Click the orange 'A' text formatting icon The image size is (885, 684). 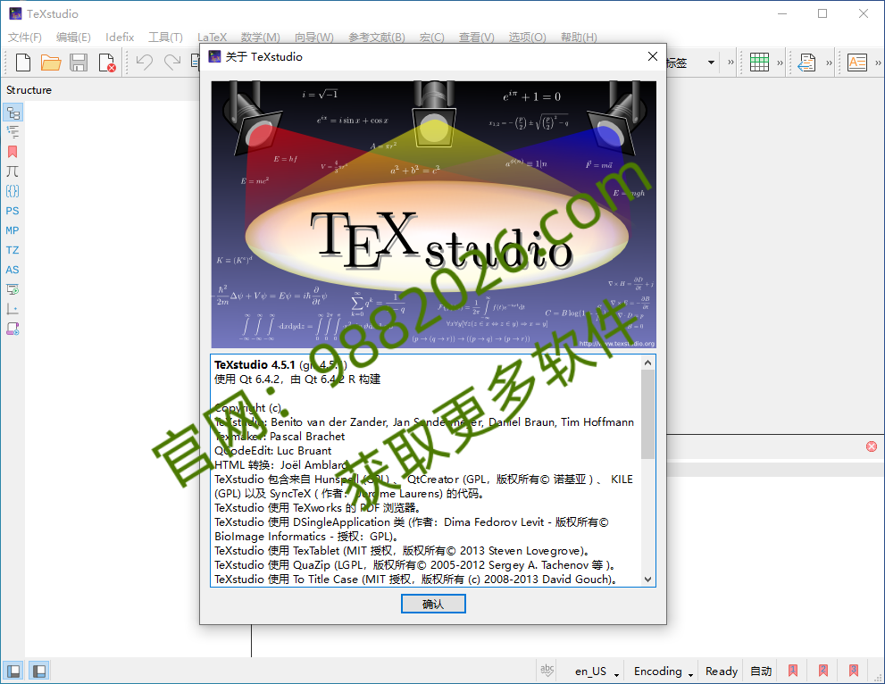(x=856, y=63)
